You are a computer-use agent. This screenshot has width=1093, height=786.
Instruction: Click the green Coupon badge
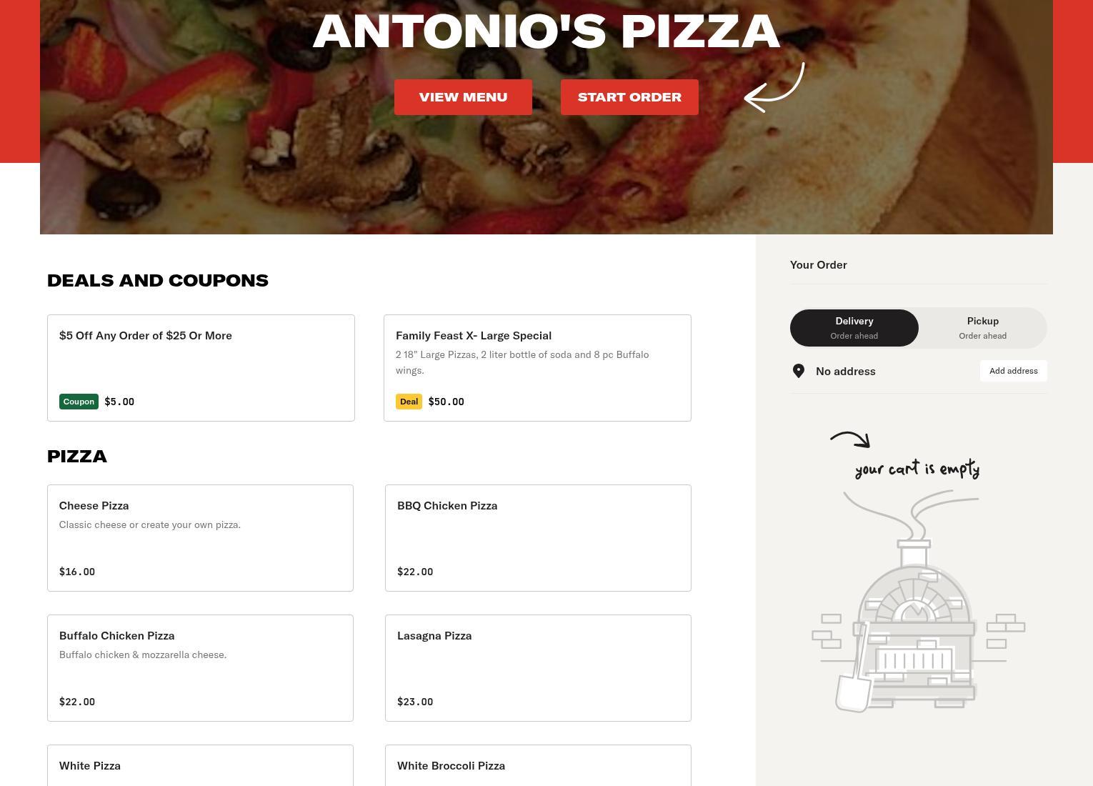pyautogui.click(x=79, y=402)
